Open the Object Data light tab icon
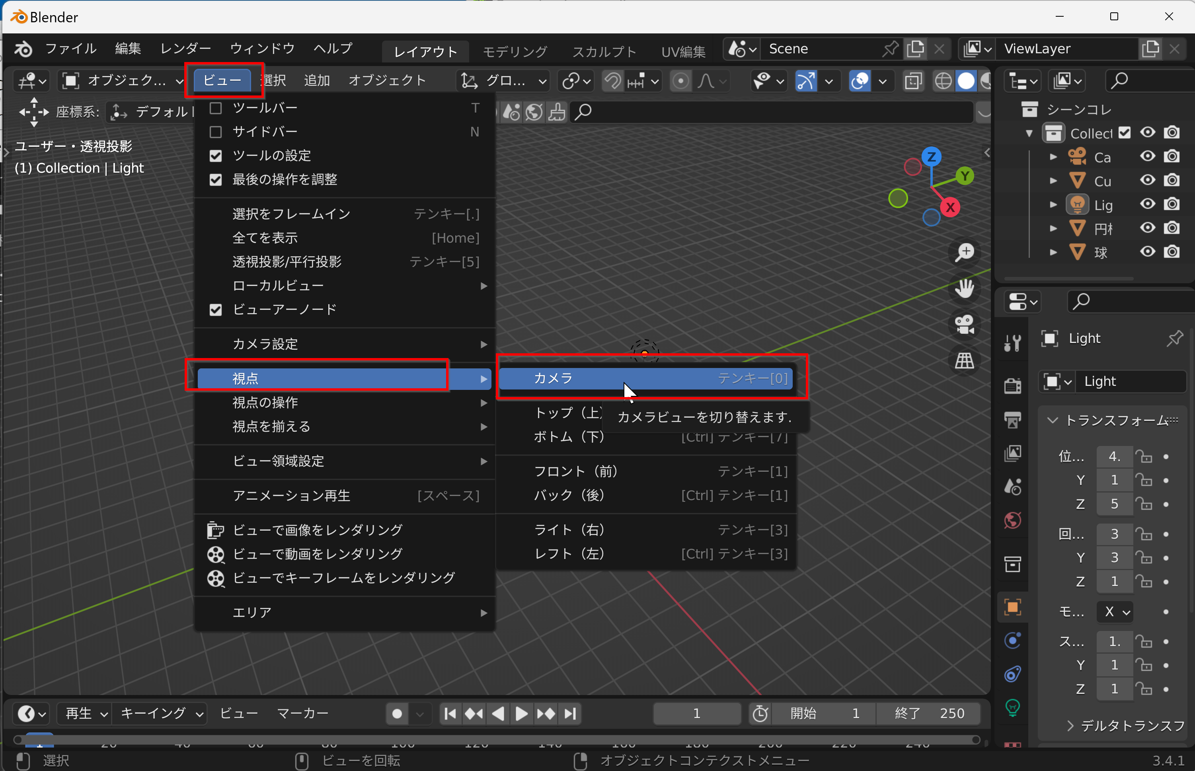The height and width of the screenshot is (771, 1195). tap(1012, 707)
